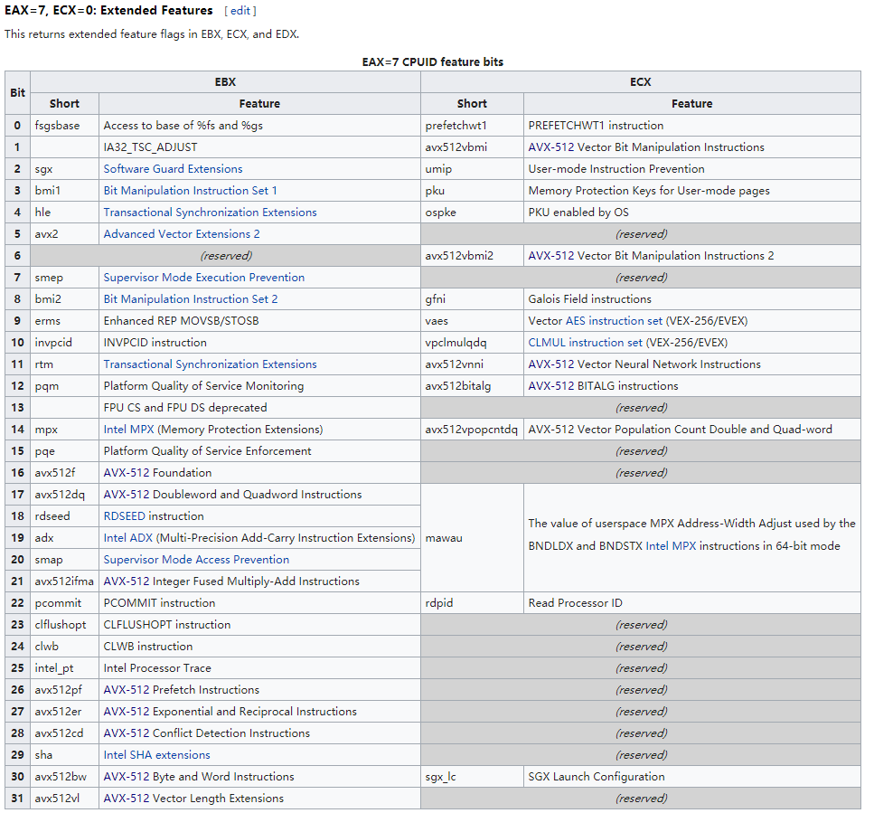Select the 'PCOMMIT instruction' text
The image size is (874, 813).
[159, 603]
